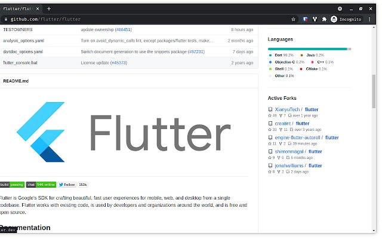
Task: Close the flutter/flutter tab
Action: point(38,9)
